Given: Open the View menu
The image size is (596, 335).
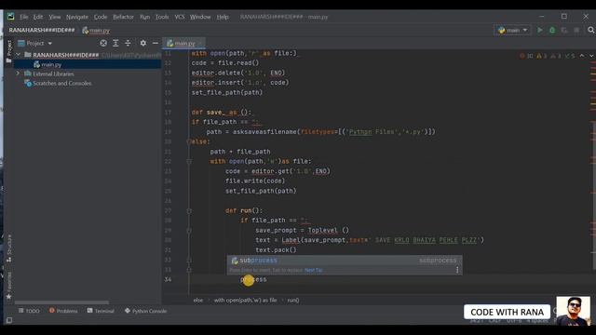Looking at the screenshot, I should [55, 17].
